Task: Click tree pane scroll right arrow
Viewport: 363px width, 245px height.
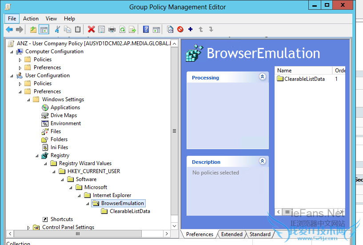Action: pyautogui.click(x=167, y=233)
